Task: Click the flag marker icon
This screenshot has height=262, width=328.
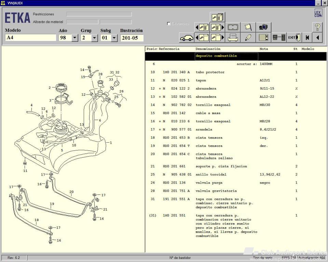Action: coord(248,27)
